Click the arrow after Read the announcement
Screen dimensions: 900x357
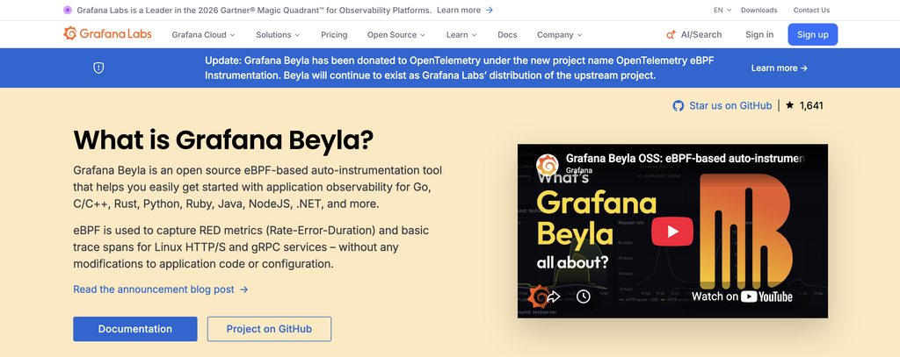click(244, 289)
